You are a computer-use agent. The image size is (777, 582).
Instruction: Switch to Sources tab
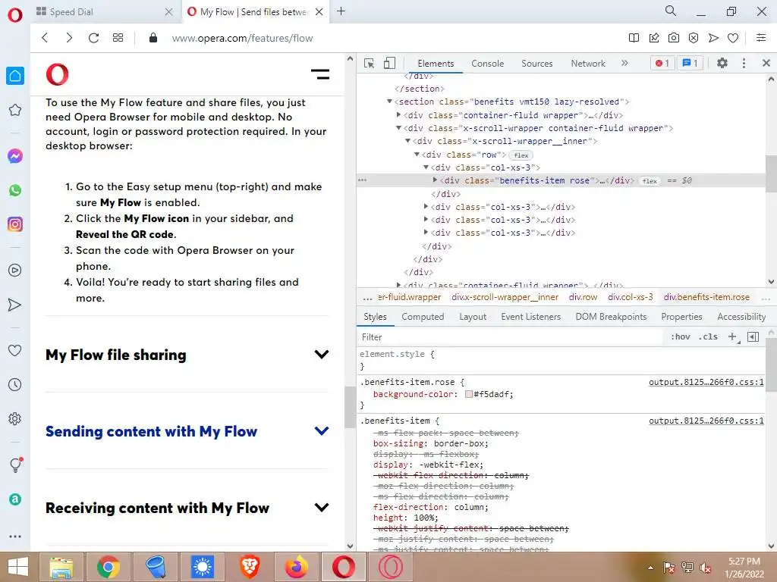pos(536,64)
